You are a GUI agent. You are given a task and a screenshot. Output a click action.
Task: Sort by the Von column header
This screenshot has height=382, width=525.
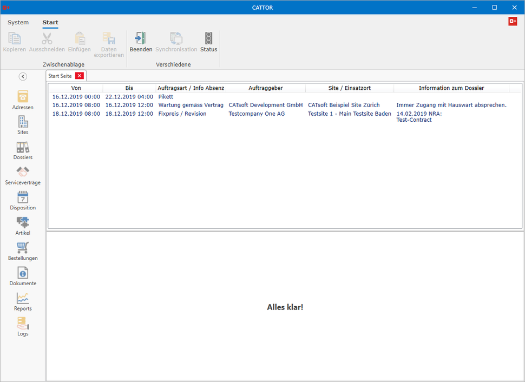76,88
